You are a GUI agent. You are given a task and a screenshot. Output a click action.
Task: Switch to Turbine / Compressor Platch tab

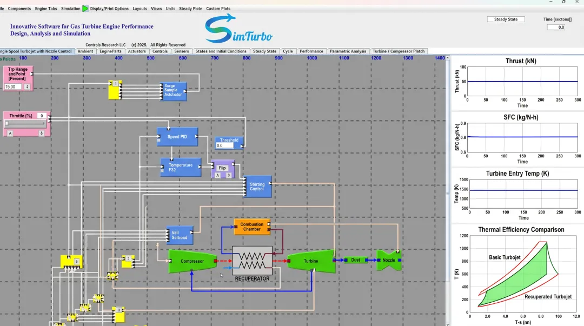[x=399, y=51]
